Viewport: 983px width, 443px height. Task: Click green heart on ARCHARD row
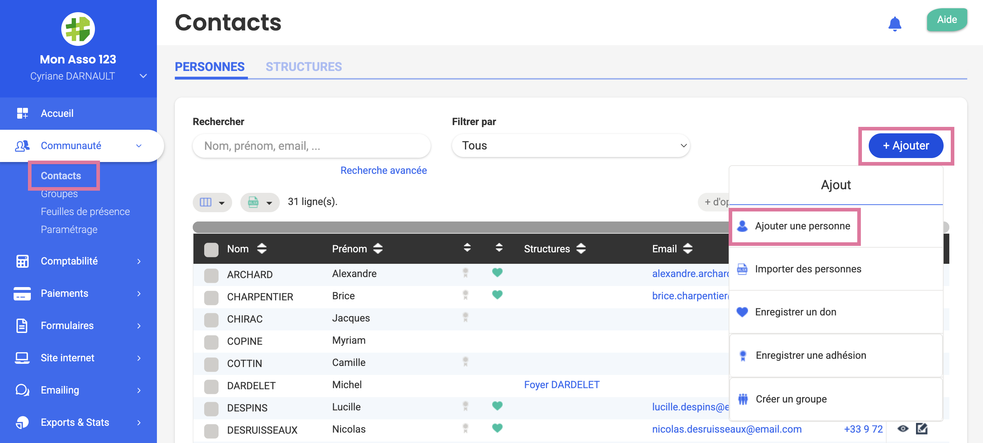(497, 273)
